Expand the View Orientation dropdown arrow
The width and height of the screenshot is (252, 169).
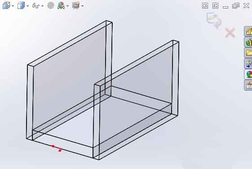tap(13, 6)
